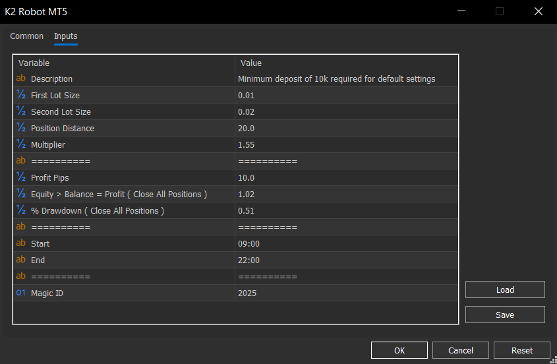Select the % Drawdown ( Close All Positions ) label
This screenshot has width=557, height=364.
point(98,211)
